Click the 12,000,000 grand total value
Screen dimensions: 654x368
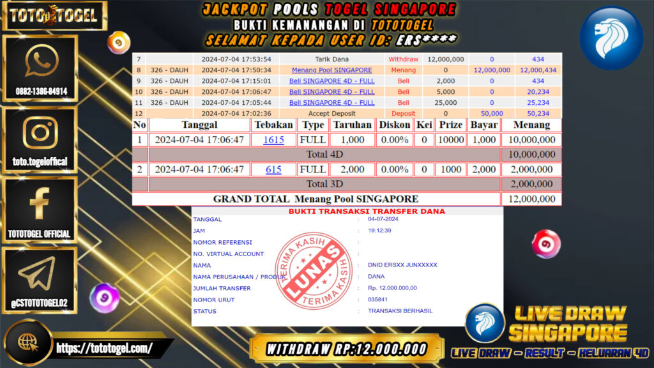[531, 199]
